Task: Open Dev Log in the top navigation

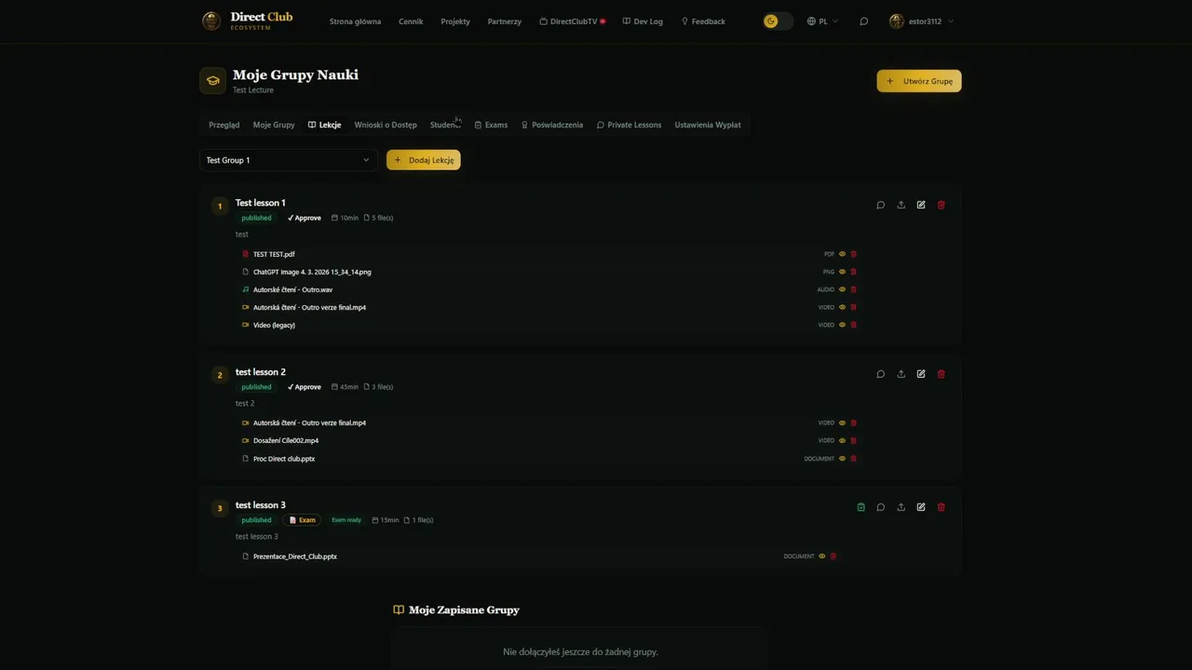Action: tap(643, 21)
